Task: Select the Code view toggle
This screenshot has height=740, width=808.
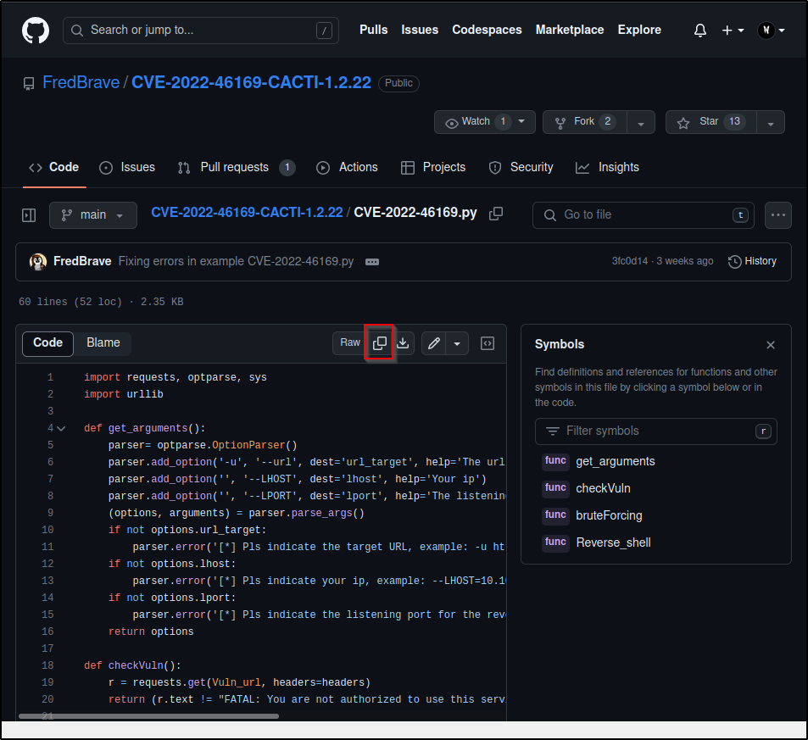Action: click(x=48, y=343)
